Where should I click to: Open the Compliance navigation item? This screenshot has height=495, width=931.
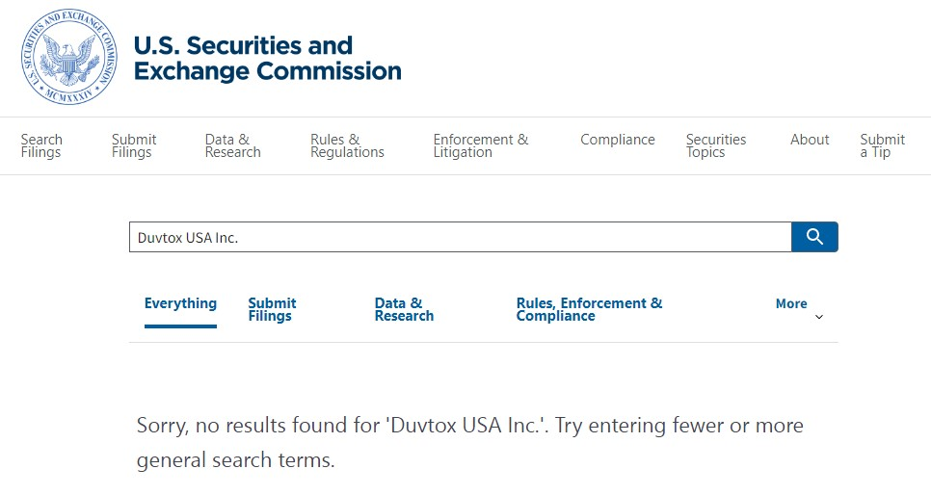click(618, 140)
